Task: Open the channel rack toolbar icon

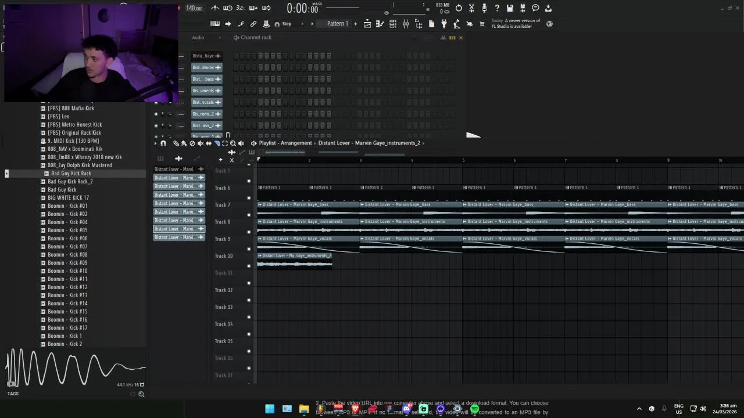Action: (x=393, y=24)
